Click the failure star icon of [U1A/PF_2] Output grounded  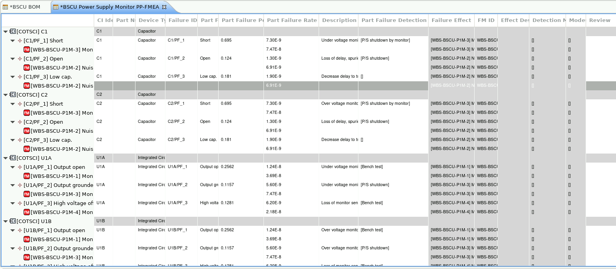[20, 185]
